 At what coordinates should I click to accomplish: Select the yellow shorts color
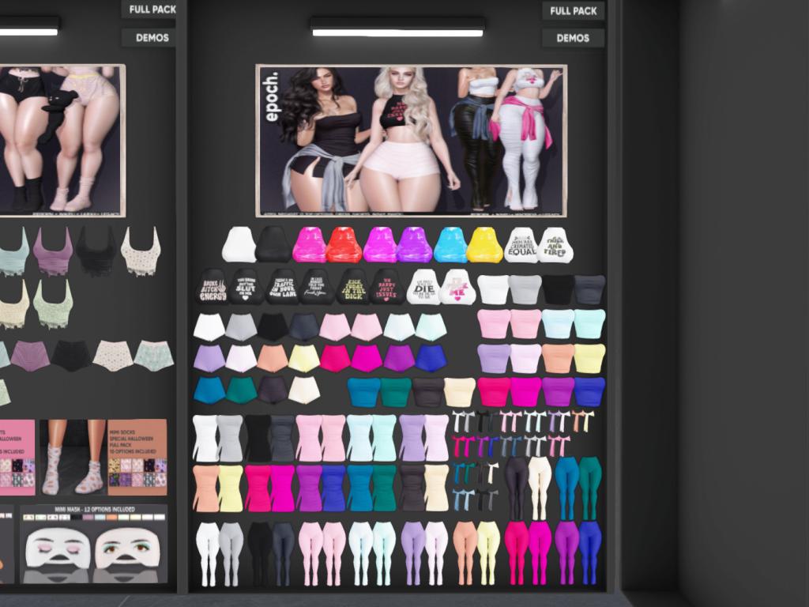click(x=303, y=358)
